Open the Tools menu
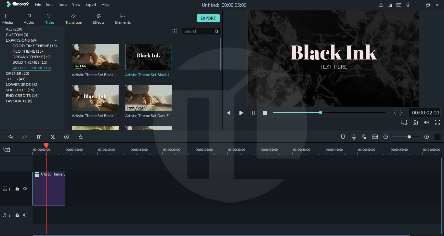Screen dimensions: 444x236 coord(62,5)
